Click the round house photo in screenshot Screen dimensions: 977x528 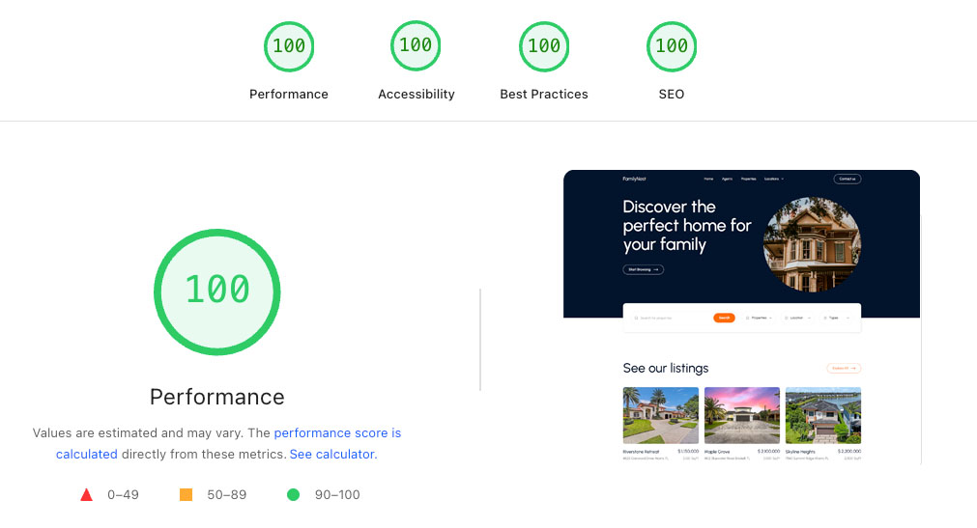click(812, 245)
